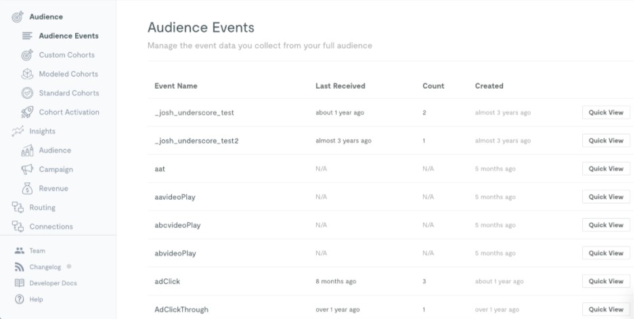Click the Campaign megaphone icon
635x319 pixels.
pyautogui.click(x=27, y=169)
